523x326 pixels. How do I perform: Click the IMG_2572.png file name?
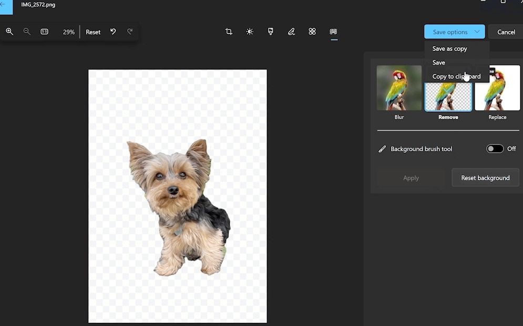[x=38, y=5]
